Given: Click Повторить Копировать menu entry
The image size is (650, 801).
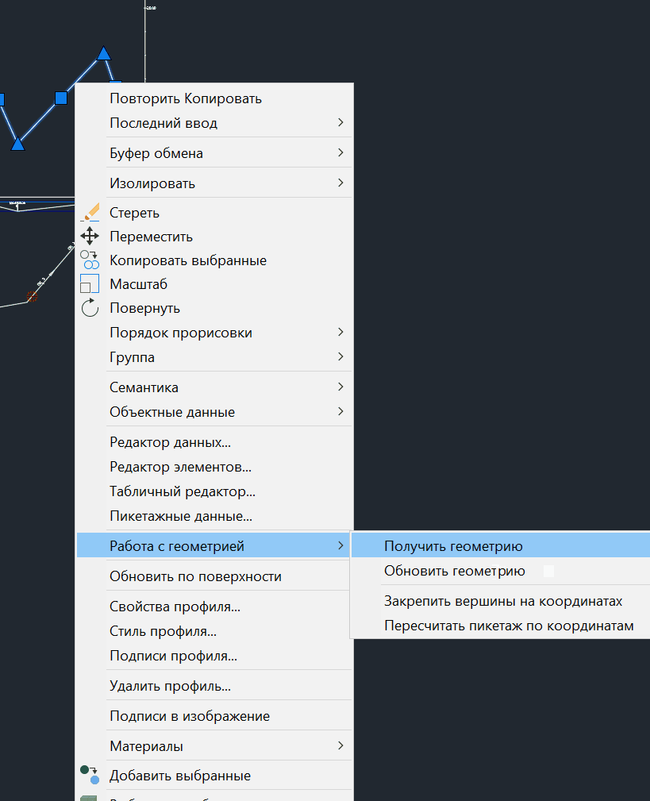Looking at the screenshot, I should pyautogui.click(x=186, y=99).
